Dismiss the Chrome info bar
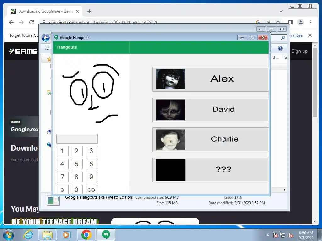This screenshot has height=241, width=322. (310, 35)
